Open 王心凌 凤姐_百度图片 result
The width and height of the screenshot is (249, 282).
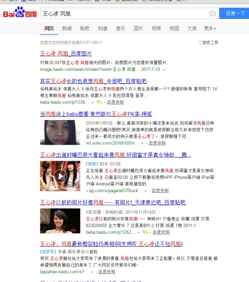(x=66, y=54)
